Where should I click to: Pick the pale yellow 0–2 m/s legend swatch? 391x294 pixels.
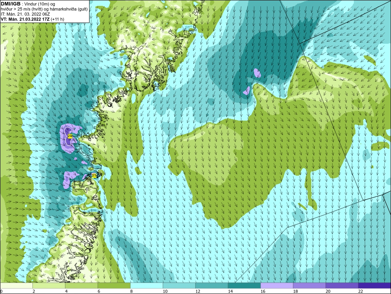16,285
